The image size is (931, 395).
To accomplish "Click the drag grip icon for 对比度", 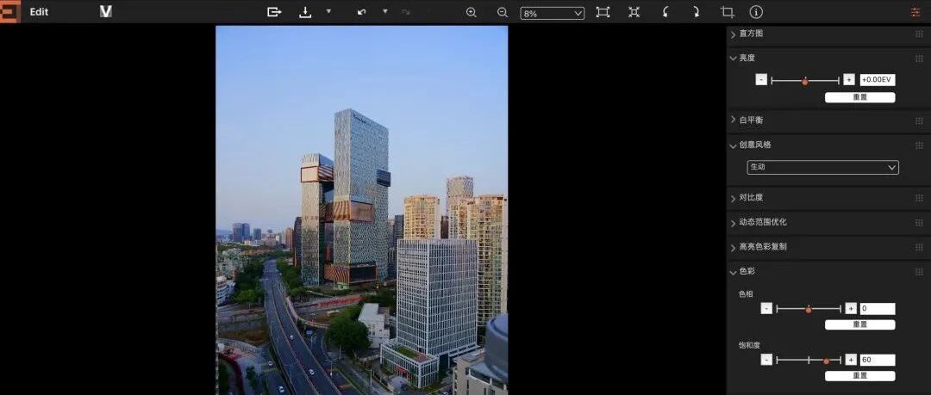I will [x=919, y=198].
